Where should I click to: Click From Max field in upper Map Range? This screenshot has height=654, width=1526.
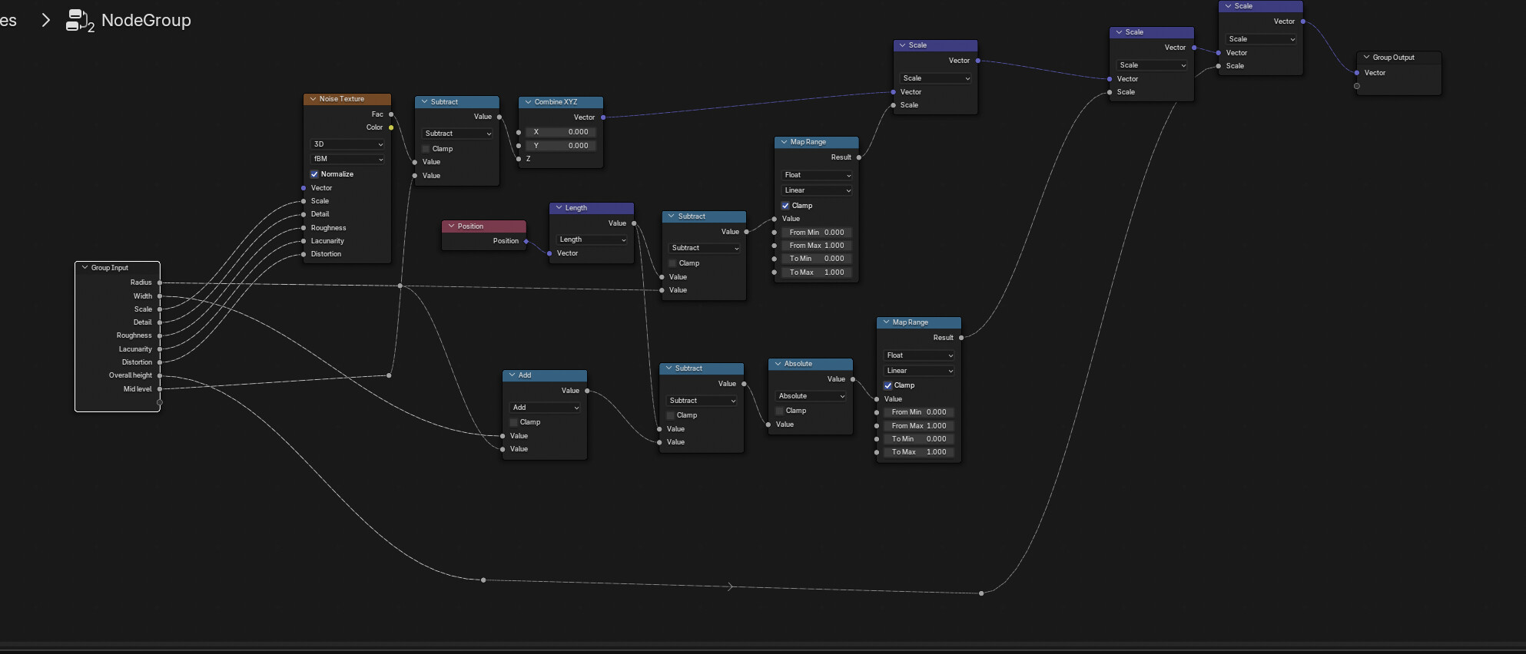[818, 246]
